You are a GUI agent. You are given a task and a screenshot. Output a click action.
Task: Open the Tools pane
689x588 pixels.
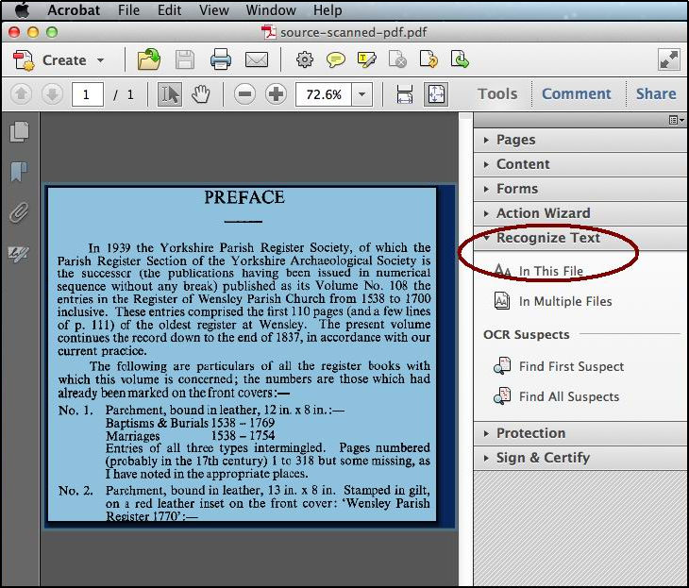point(497,94)
